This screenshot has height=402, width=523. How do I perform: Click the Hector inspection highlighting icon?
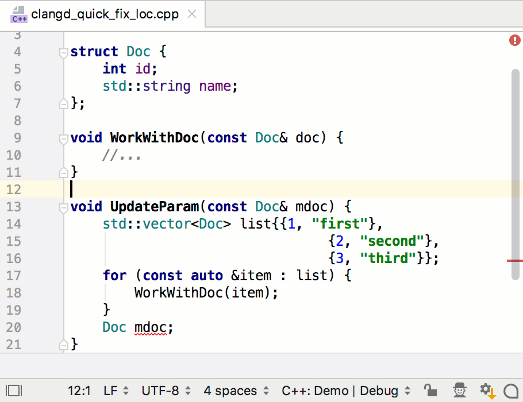(x=459, y=390)
